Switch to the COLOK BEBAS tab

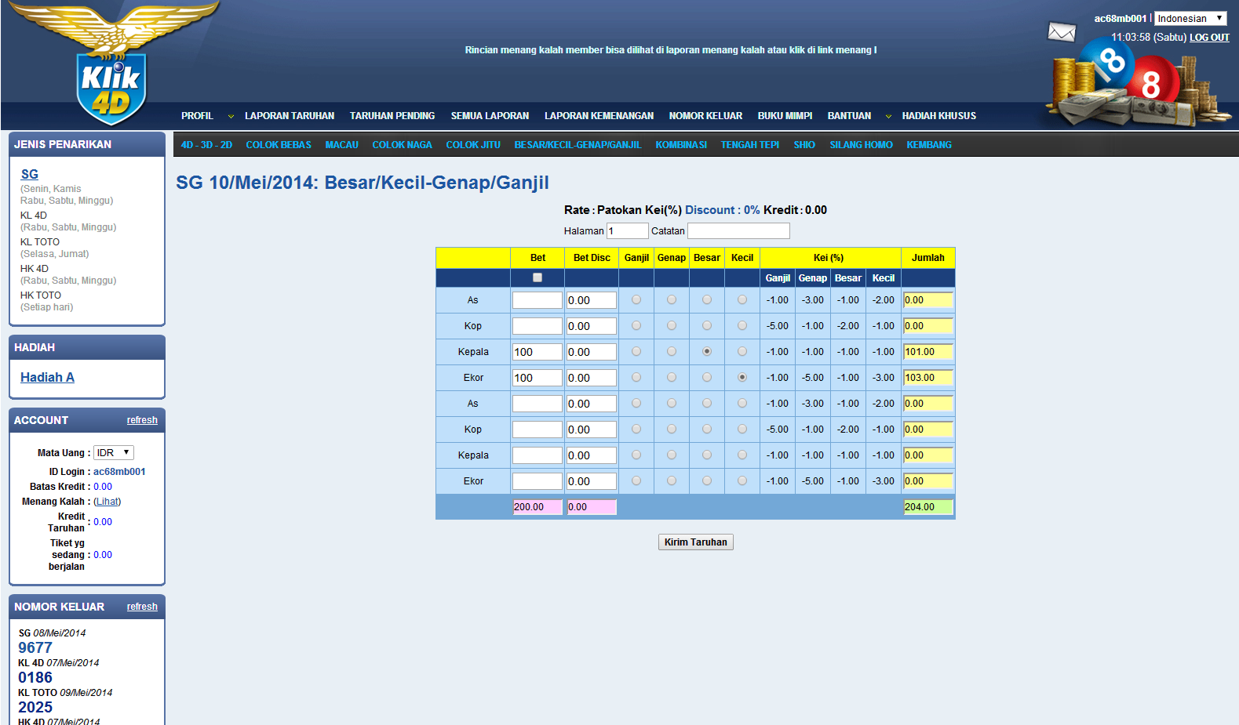click(x=279, y=145)
